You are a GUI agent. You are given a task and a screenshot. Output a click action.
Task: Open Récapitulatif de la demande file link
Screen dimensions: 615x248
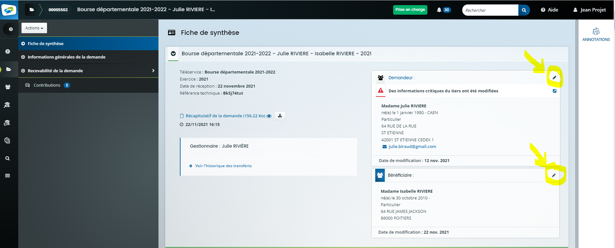click(225, 116)
